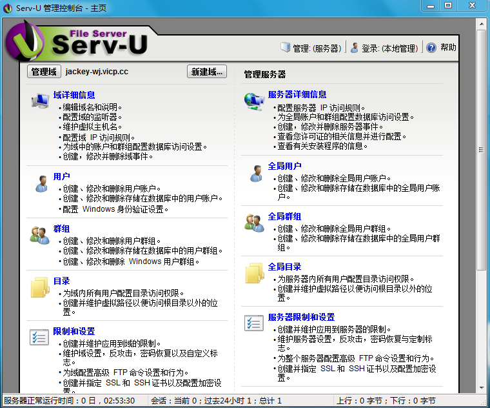Open the 群组 link
490x408 pixels.
(61, 229)
